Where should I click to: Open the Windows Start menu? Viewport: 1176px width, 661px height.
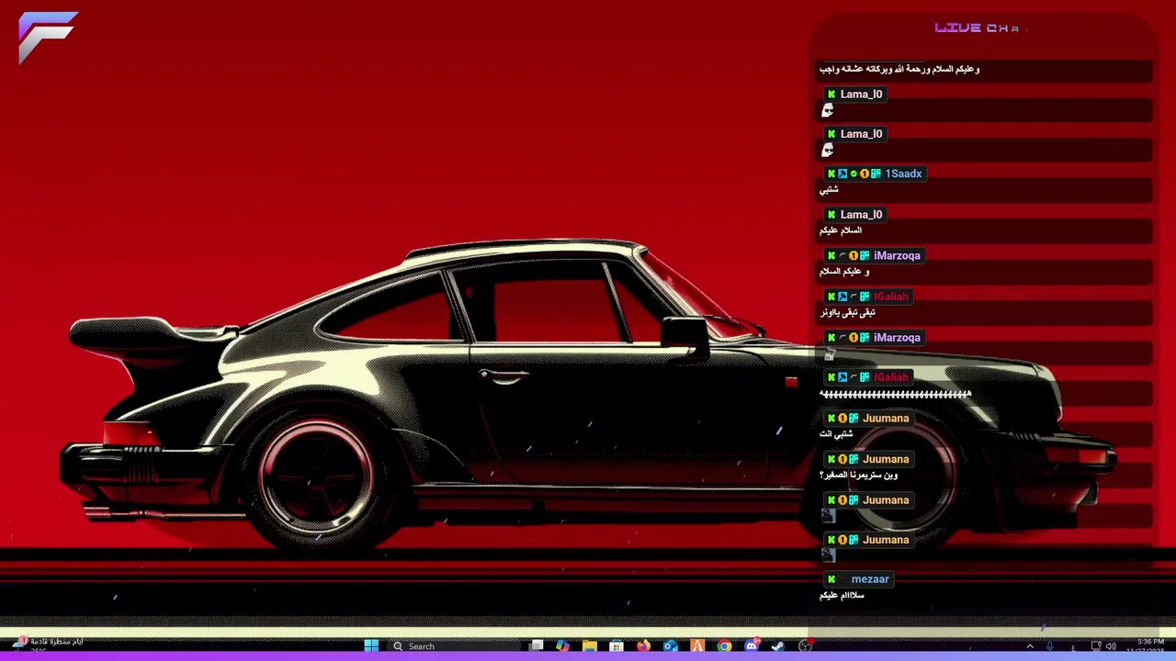[371, 646]
